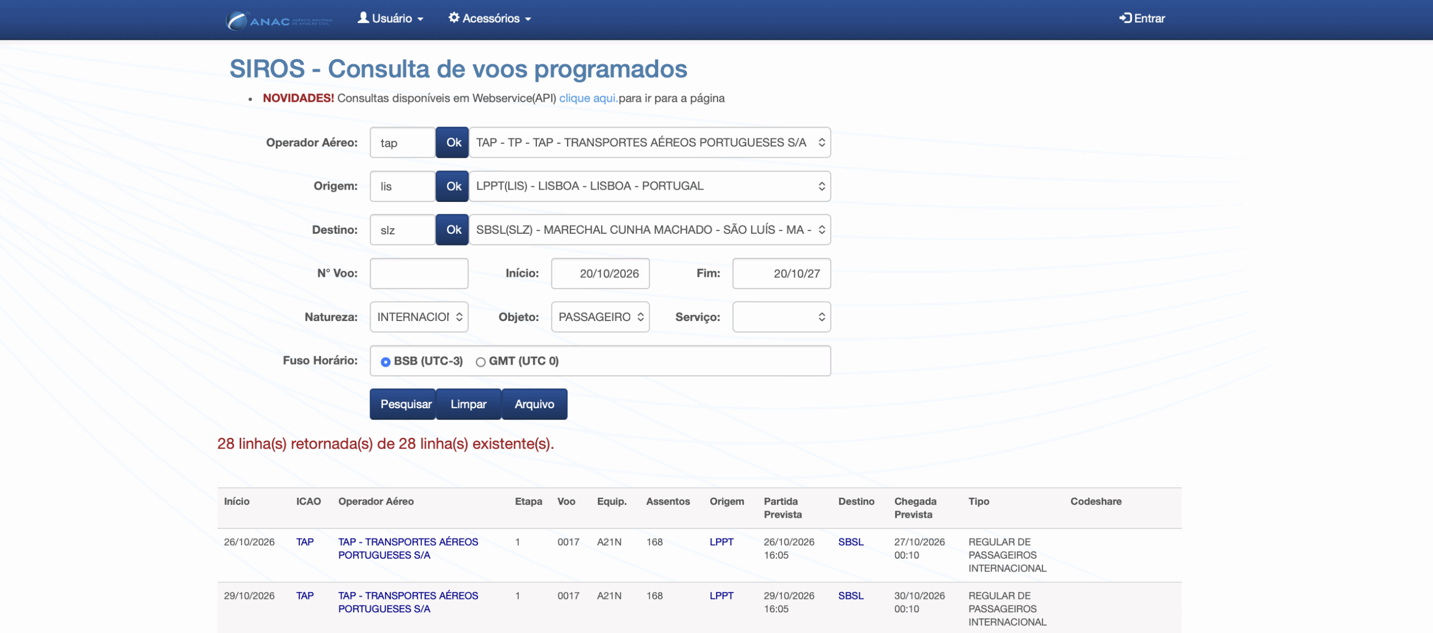The width and height of the screenshot is (1433, 633).
Task: Click LPPT origin in 26/10/2026 row
Action: (722, 542)
